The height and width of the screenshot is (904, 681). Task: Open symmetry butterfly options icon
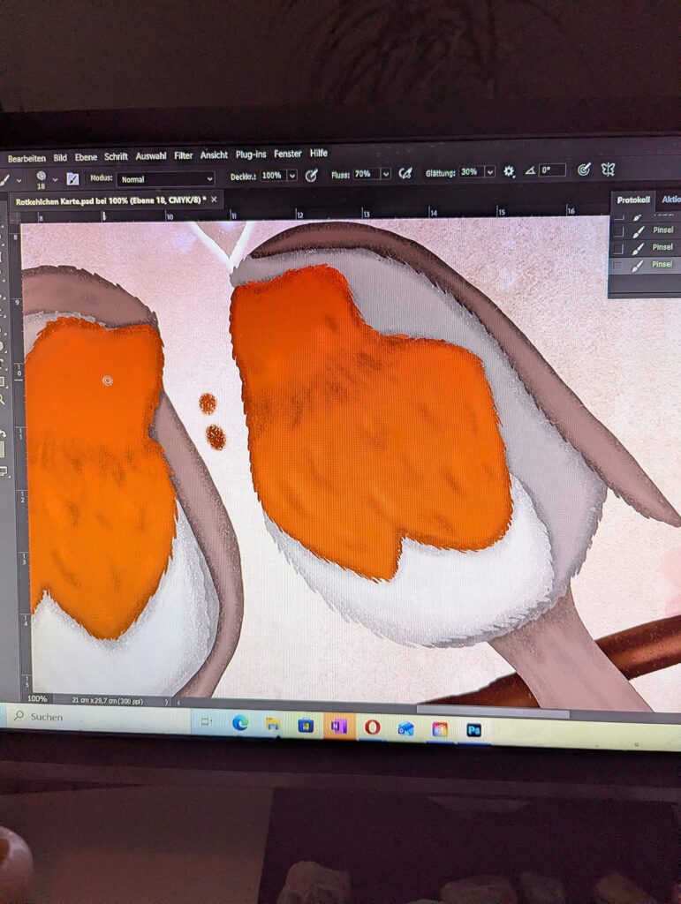click(x=608, y=169)
